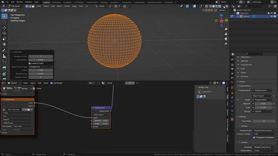The width and height of the screenshot is (278, 156).
Task: Choose the Inset Faces tool
Action: 4,74
